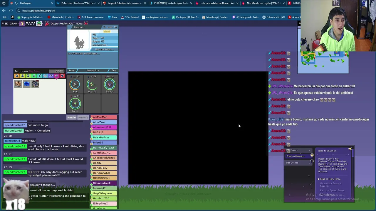Select the Poké Balls bag pocket icon
This screenshot has width=376, height=211.
tap(17, 76)
